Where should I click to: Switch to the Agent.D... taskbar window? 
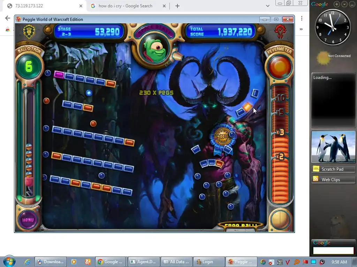[144, 262]
